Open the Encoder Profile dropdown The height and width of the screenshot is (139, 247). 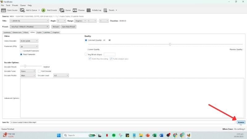coord(28,75)
